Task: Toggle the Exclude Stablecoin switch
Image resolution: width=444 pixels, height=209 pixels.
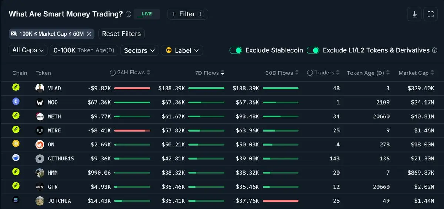Action: [236, 50]
